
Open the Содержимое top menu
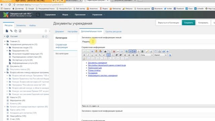pos(51,15)
